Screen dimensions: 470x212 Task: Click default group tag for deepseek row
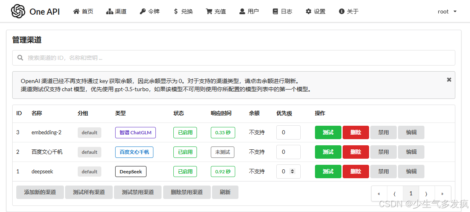pyautogui.click(x=90, y=172)
